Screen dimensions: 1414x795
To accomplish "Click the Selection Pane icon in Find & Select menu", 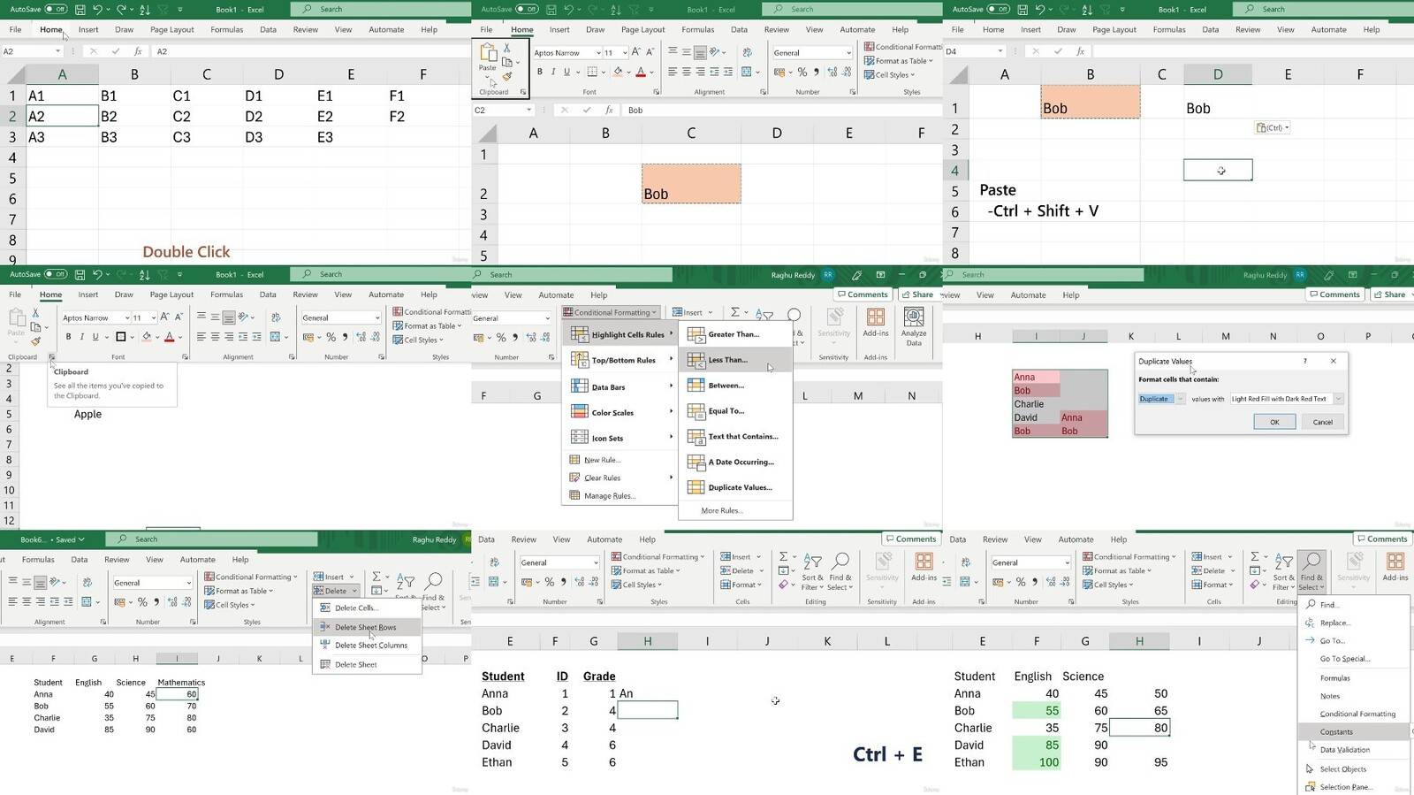I will point(1310,787).
